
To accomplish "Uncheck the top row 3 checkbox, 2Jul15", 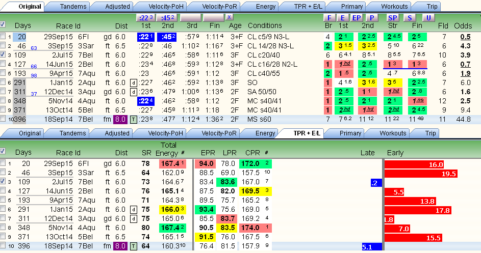I will [3, 54].
